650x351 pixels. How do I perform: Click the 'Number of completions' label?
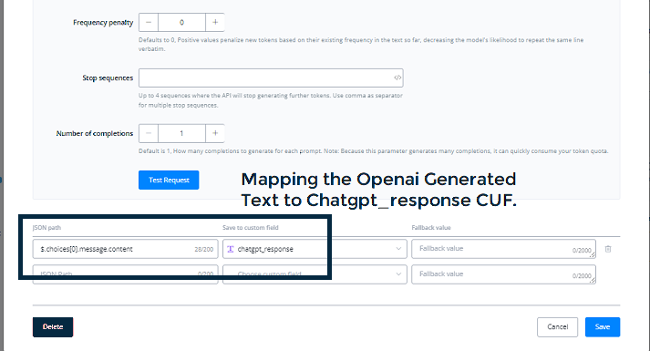(x=95, y=133)
